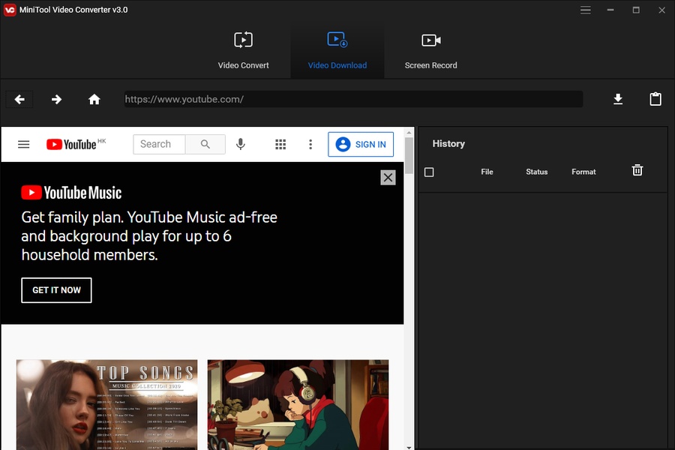Delete history items with trash icon
Screen dimensions: 675x450
(x=637, y=170)
